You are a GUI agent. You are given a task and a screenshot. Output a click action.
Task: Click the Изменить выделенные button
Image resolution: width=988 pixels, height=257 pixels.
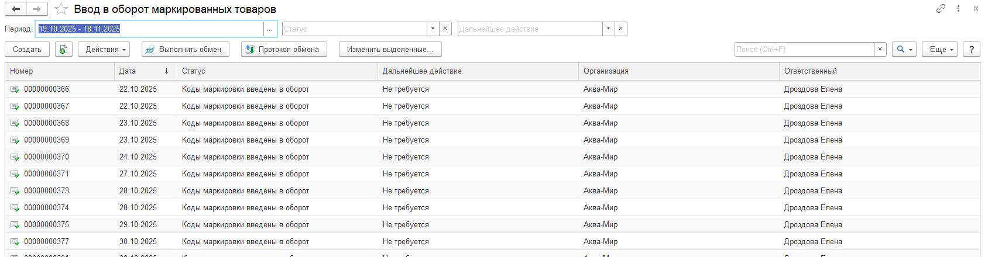tap(390, 50)
